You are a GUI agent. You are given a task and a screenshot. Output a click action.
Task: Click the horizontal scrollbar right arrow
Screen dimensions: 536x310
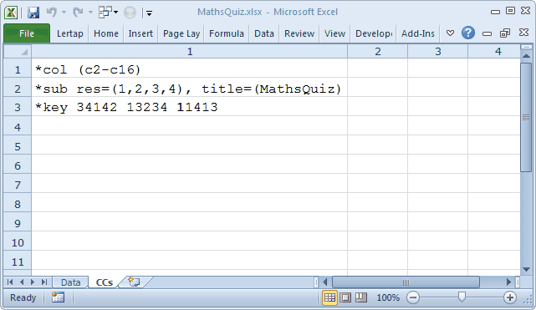click(508, 282)
